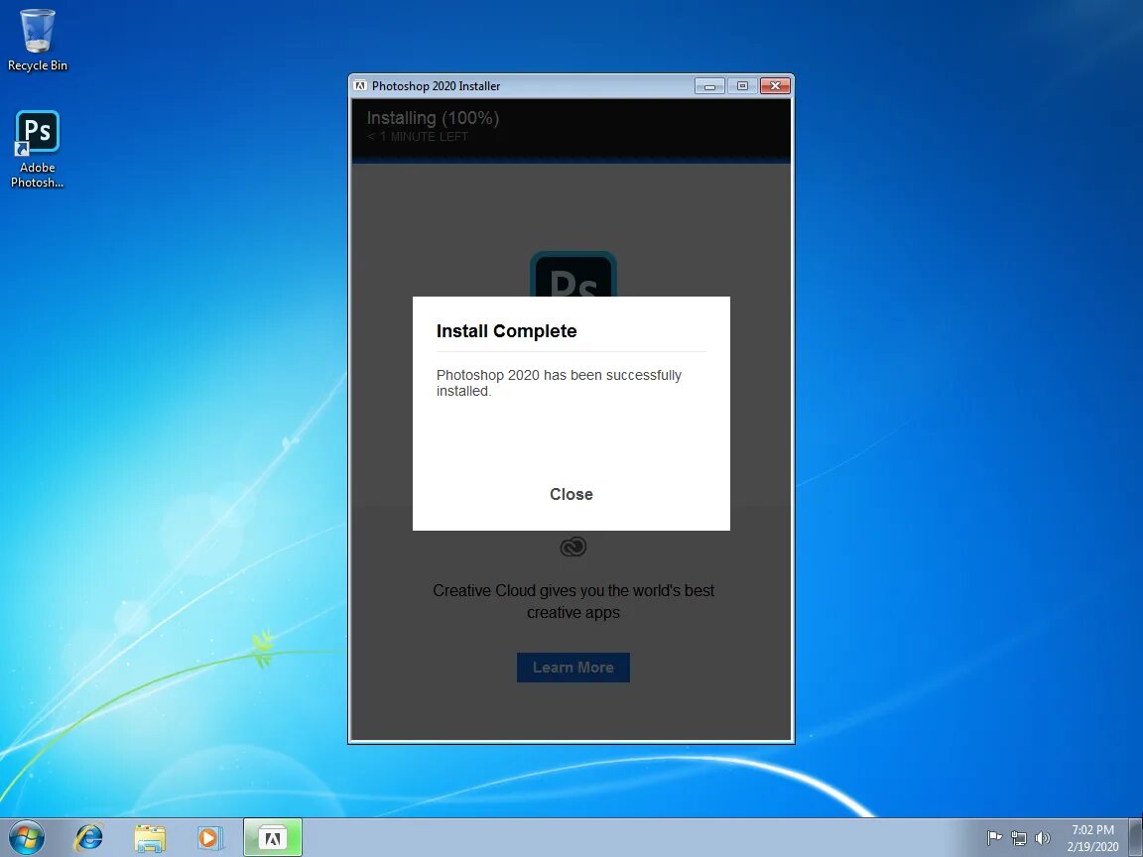Click the Adobe icon in installer title bar
This screenshot has height=857, width=1143.
(359, 85)
